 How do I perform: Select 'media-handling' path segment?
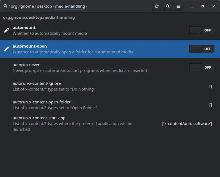pyautogui.click(x=70, y=6)
